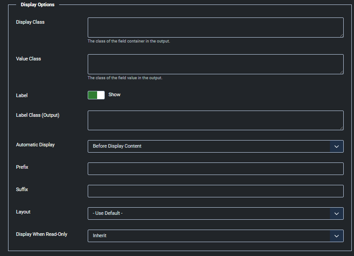Image resolution: width=354 pixels, height=256 pixels.
Task: Focus the Label Class (Output) text area
Action: (215, 120)
